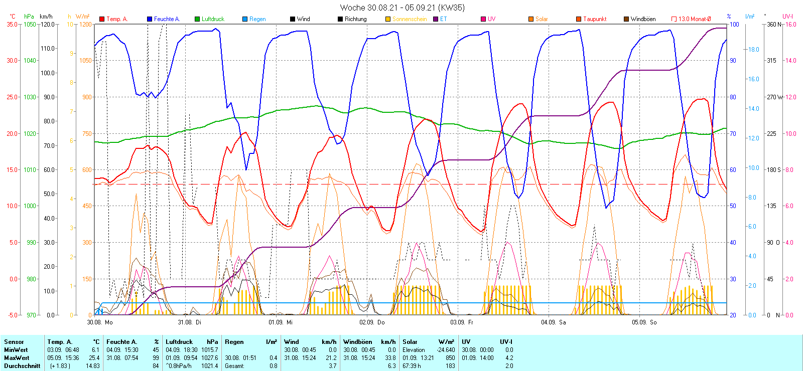Click the '67:39 h' sunshine duration
Screen dimensions: 803x371
tap(412, 366)
